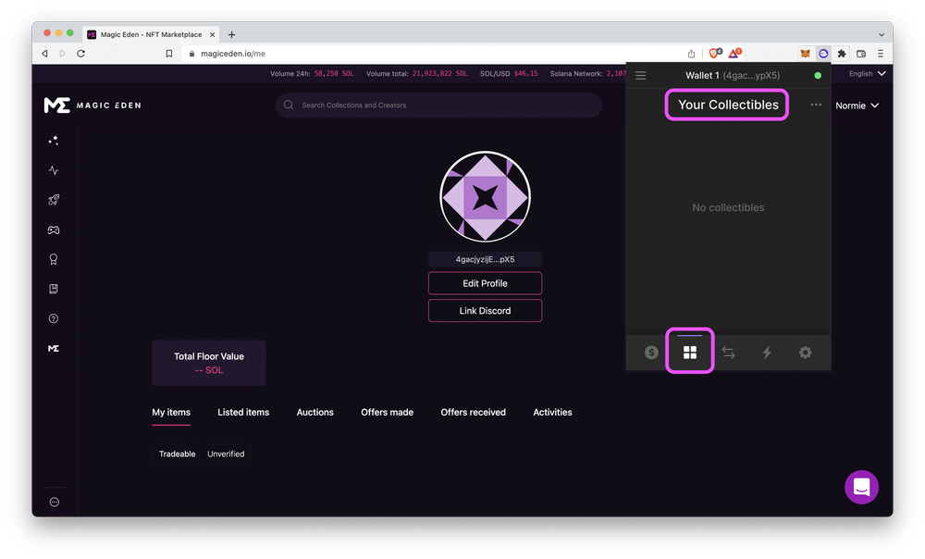Open the browser tab list chevron
The image size is (925, 559).
click(882, 35)
